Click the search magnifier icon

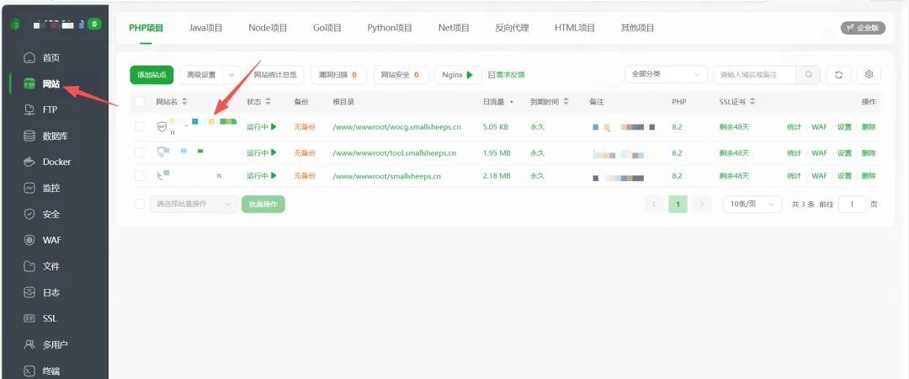click(808, 75)
